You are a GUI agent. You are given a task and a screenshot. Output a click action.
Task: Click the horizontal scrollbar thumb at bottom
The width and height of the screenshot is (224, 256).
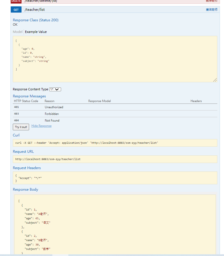pos(60,255)
